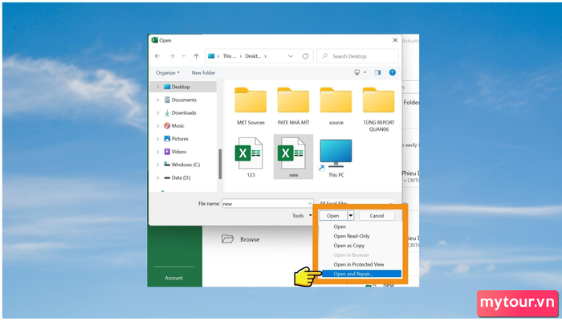The width and height of the screenshot is (562, 322).
Task: Open the Help icon
Action: (393, 72)
